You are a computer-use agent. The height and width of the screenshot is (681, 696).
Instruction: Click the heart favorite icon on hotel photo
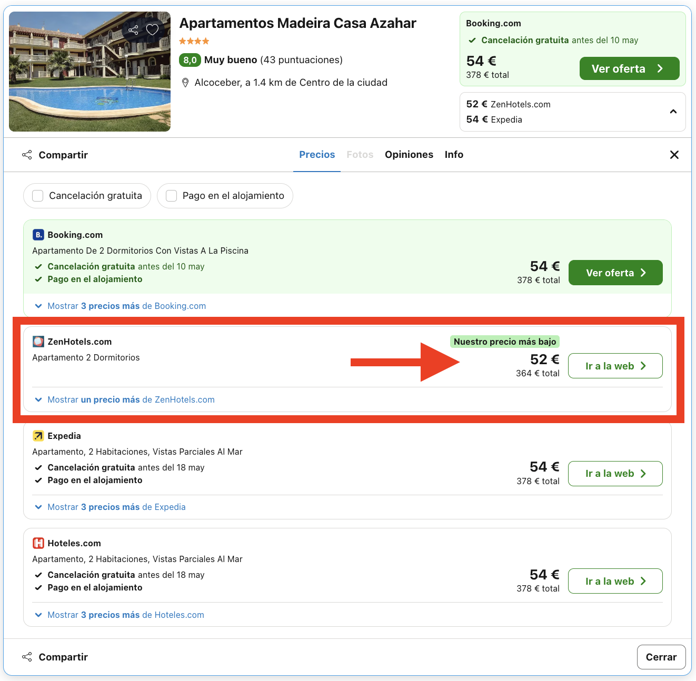[152, 29]
